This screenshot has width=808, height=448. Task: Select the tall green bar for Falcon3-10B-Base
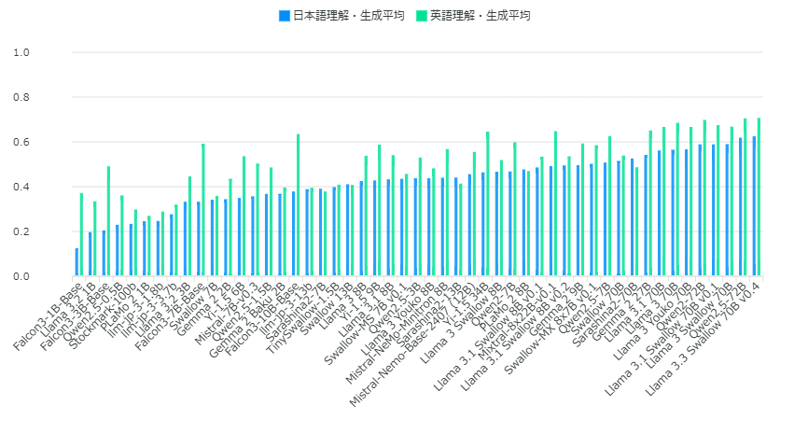tap(298, 205)
